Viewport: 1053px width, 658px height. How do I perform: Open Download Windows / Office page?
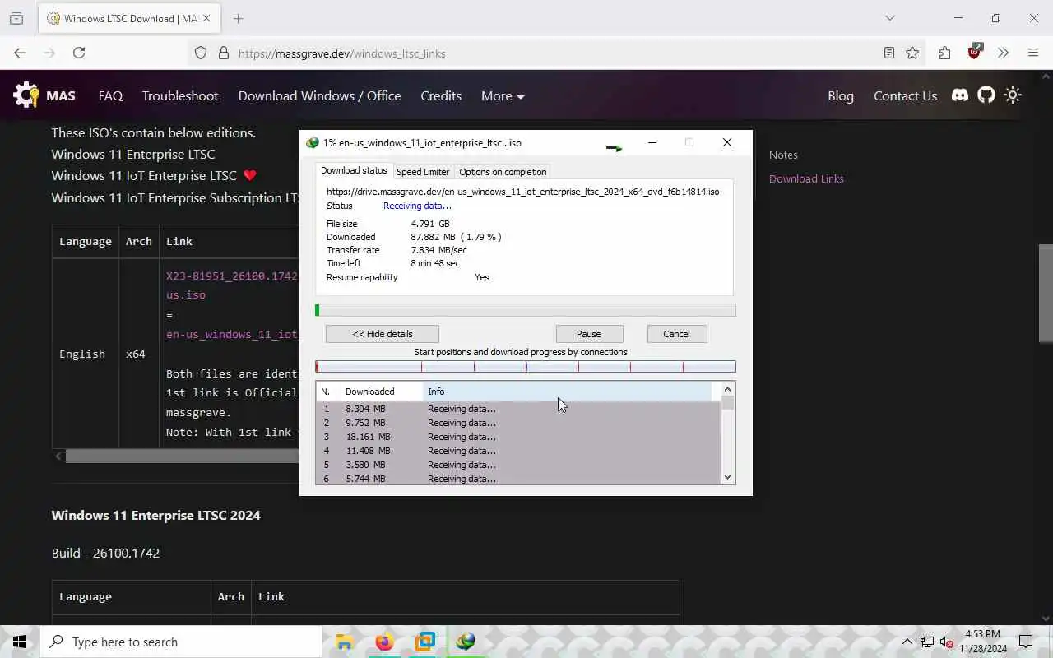(319, 95)
